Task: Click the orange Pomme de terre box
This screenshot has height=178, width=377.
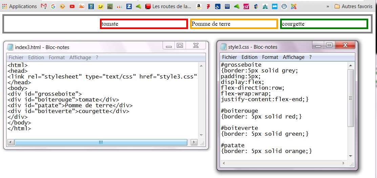Action: pyautogui.click(x=234, y=24)
